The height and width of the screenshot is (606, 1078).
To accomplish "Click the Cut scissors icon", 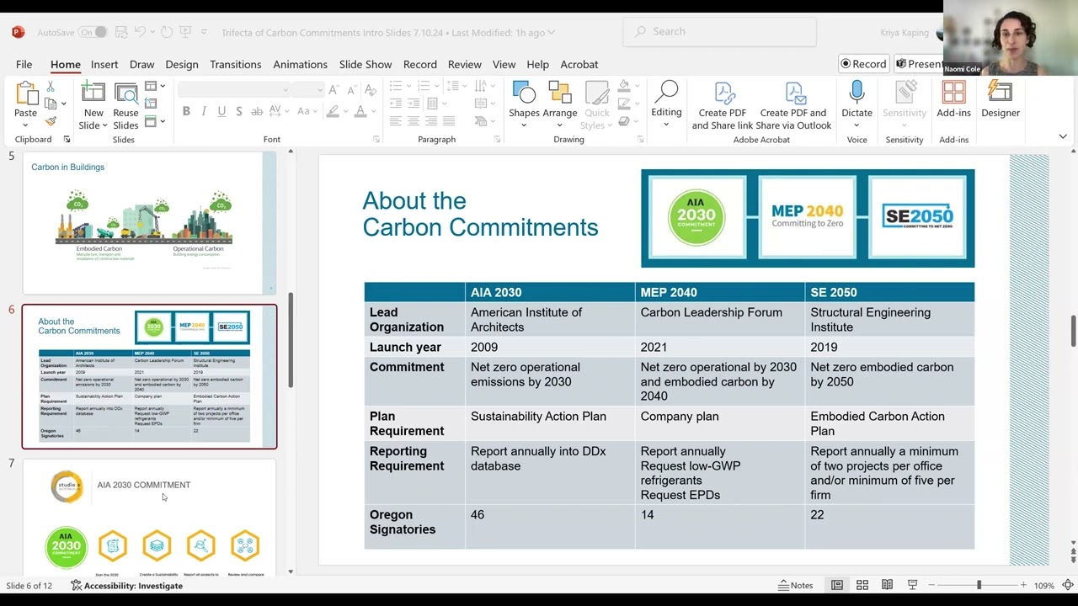I will tap(51, 88).
